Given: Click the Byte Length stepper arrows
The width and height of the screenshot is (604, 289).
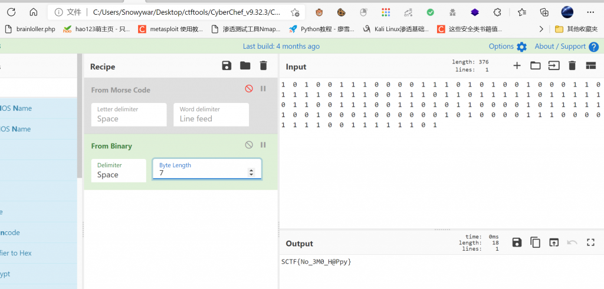Looking at the screenshot, I should click(252, 173).
